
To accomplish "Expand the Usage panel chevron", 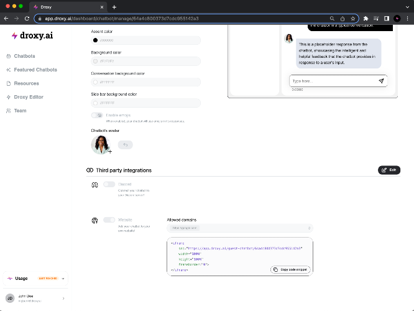I will [63, 279].
